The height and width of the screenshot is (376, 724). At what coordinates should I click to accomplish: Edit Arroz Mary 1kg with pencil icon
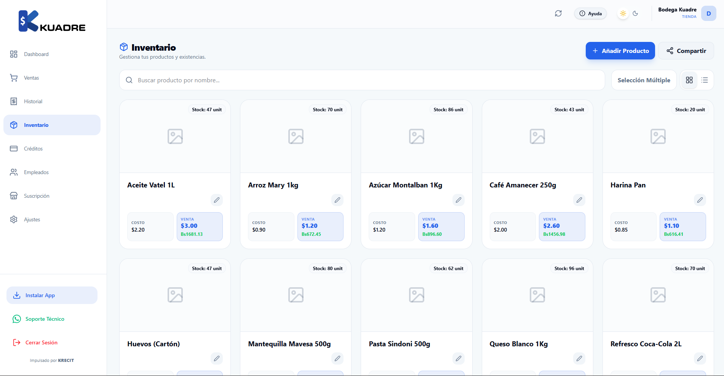(337, 200)
